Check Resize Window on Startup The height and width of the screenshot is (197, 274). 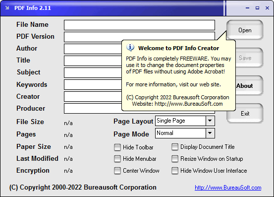pyautogui.click(x=175, y=159)
